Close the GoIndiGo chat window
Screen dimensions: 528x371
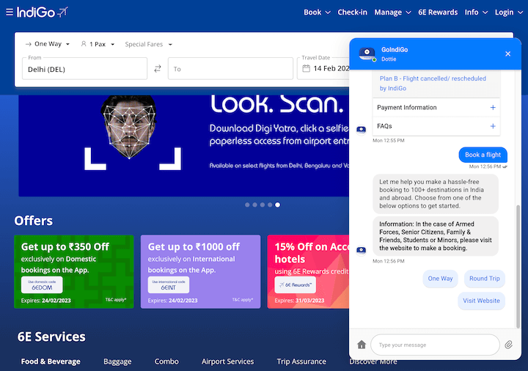(507, 54)
